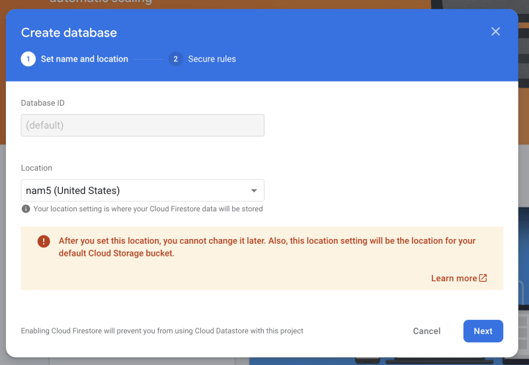Click the Next button

[483, 331]
